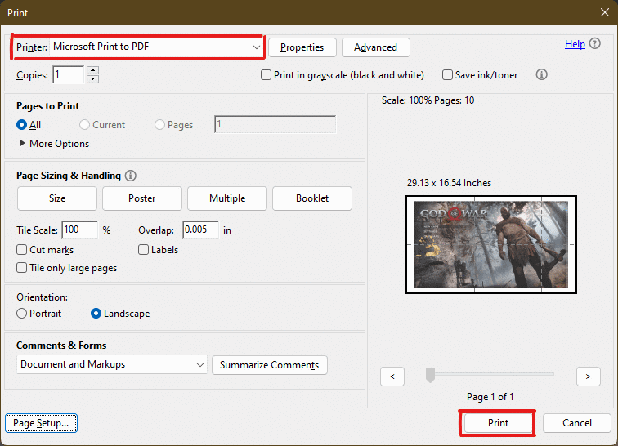Click the info icon beside Save ink/toner
Screen dimensions: 618x446
[541, 74]
